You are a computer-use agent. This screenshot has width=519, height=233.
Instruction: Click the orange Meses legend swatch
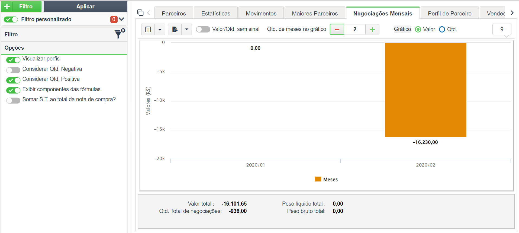coord(318,179)
